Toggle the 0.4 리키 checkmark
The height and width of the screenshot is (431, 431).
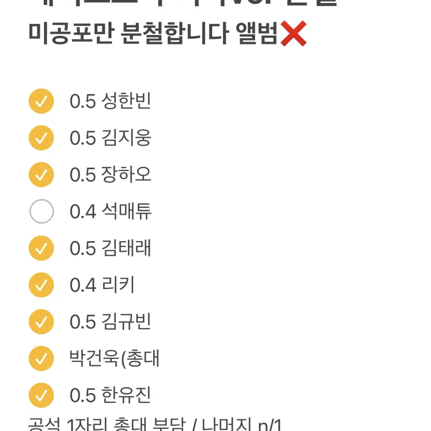[41, 285]
